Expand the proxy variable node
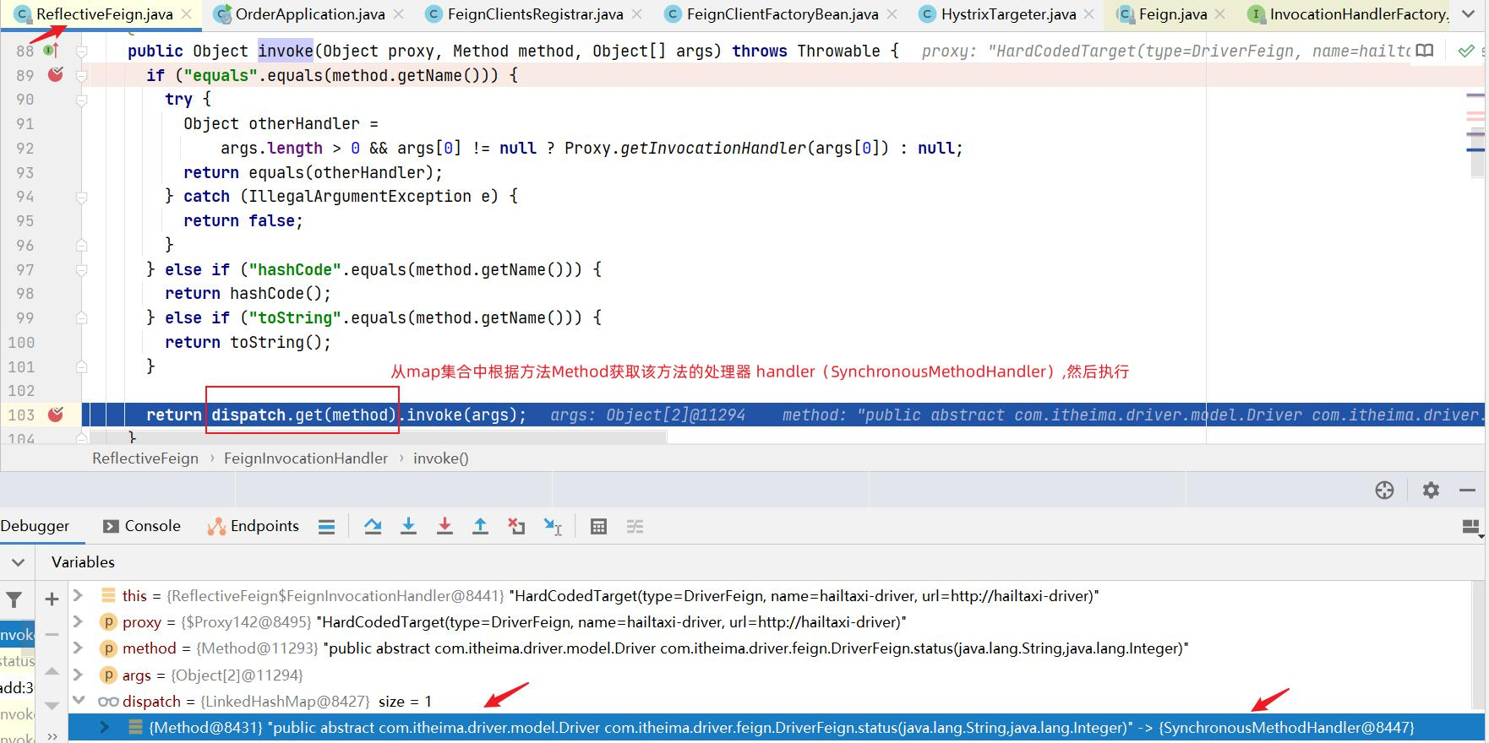Viewport: 1489px width, 743px height. point(79,621)
